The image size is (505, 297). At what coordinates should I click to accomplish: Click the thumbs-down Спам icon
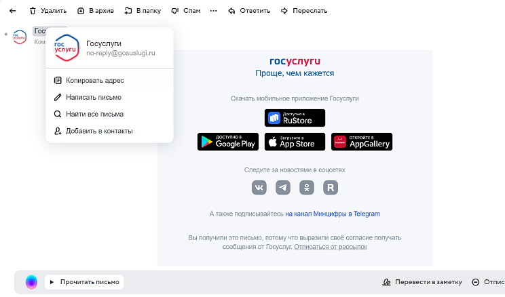click(x=174, y=11)
